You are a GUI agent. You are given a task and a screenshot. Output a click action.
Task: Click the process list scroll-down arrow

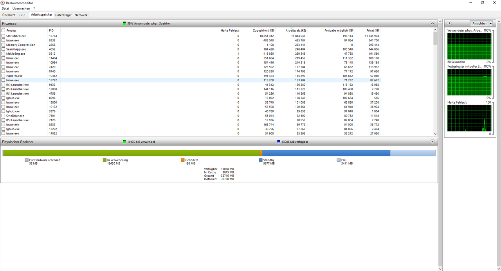click(436, 133)
